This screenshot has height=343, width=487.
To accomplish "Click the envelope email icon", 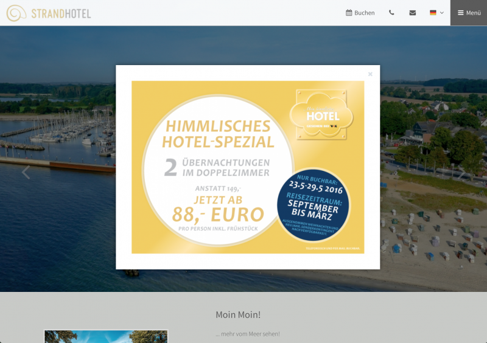I will (x=413, y=13).
